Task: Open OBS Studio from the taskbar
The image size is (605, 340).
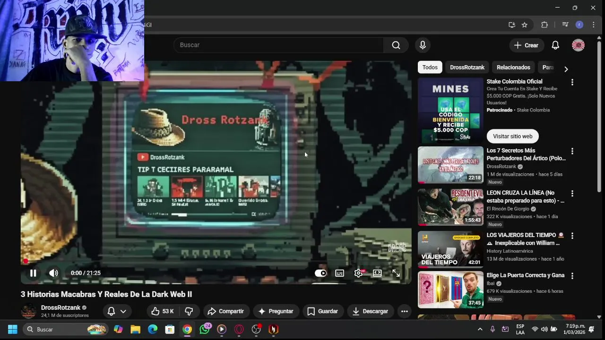Action: pos(256,329)
